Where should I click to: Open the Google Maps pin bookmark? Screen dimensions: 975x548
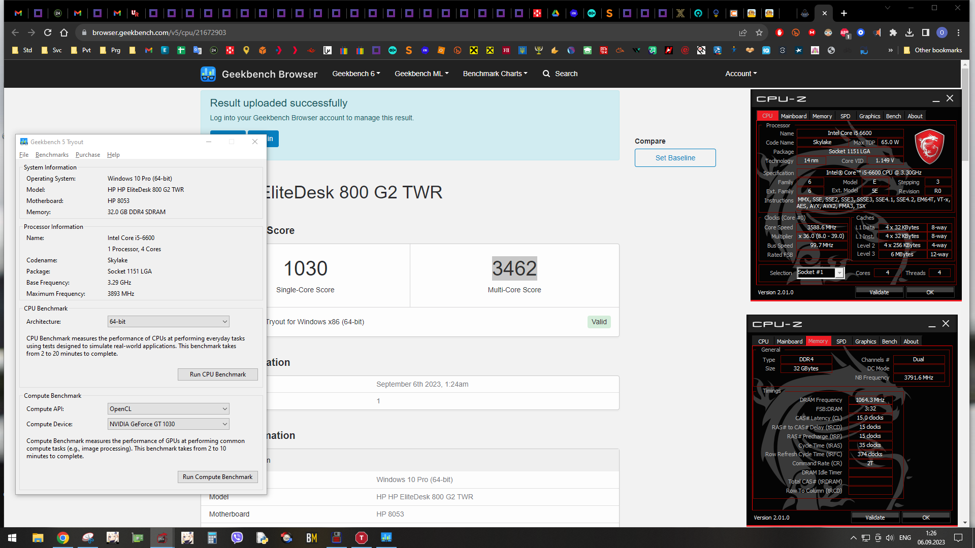coord(246,50)
